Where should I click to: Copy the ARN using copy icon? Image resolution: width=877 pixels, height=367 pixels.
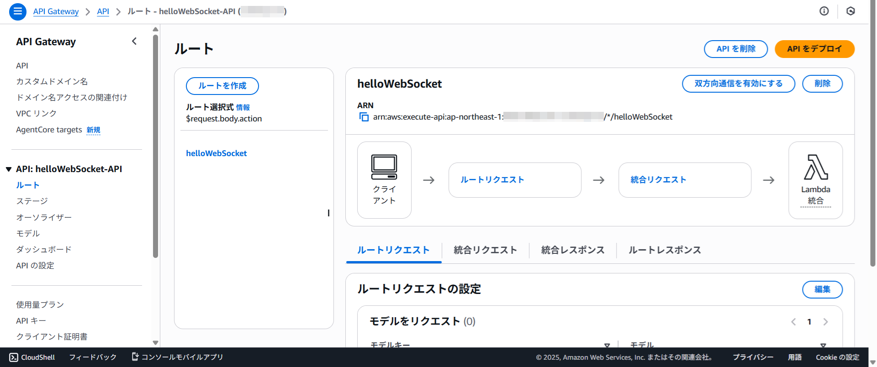pos(364,117)
